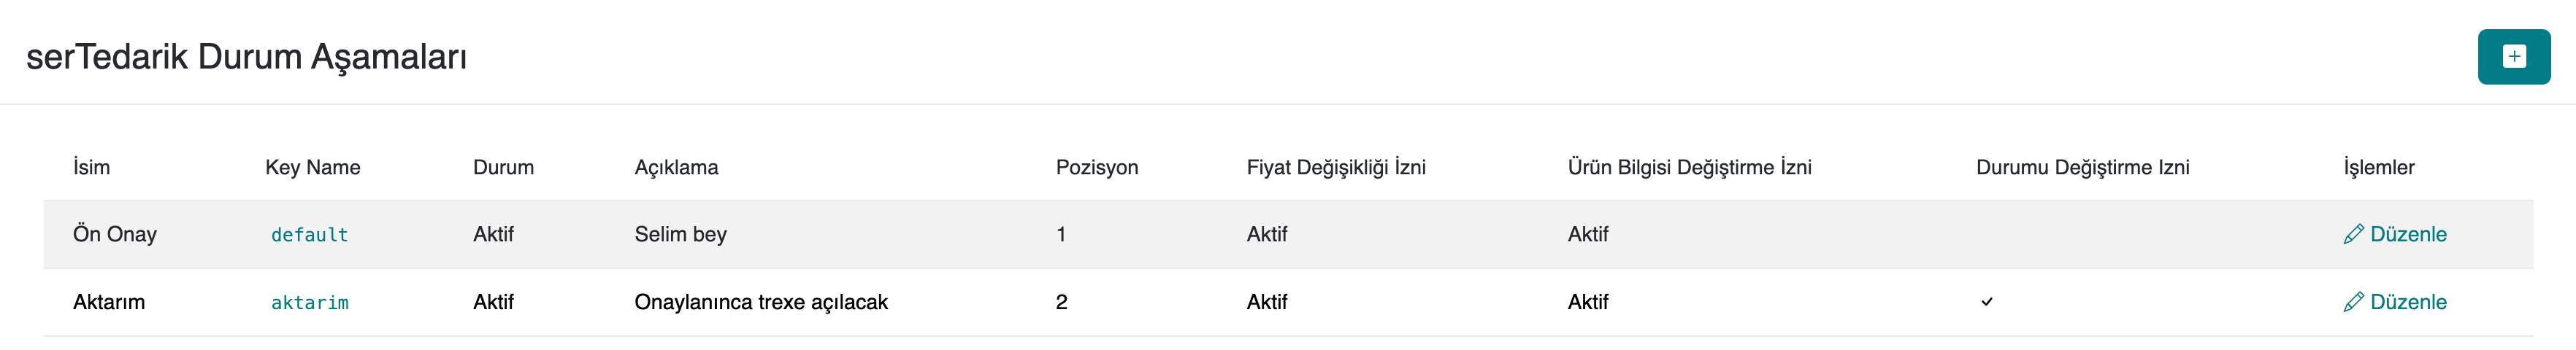
Task: Click the İşlemler column header
Action: (x=2378, y=167)
